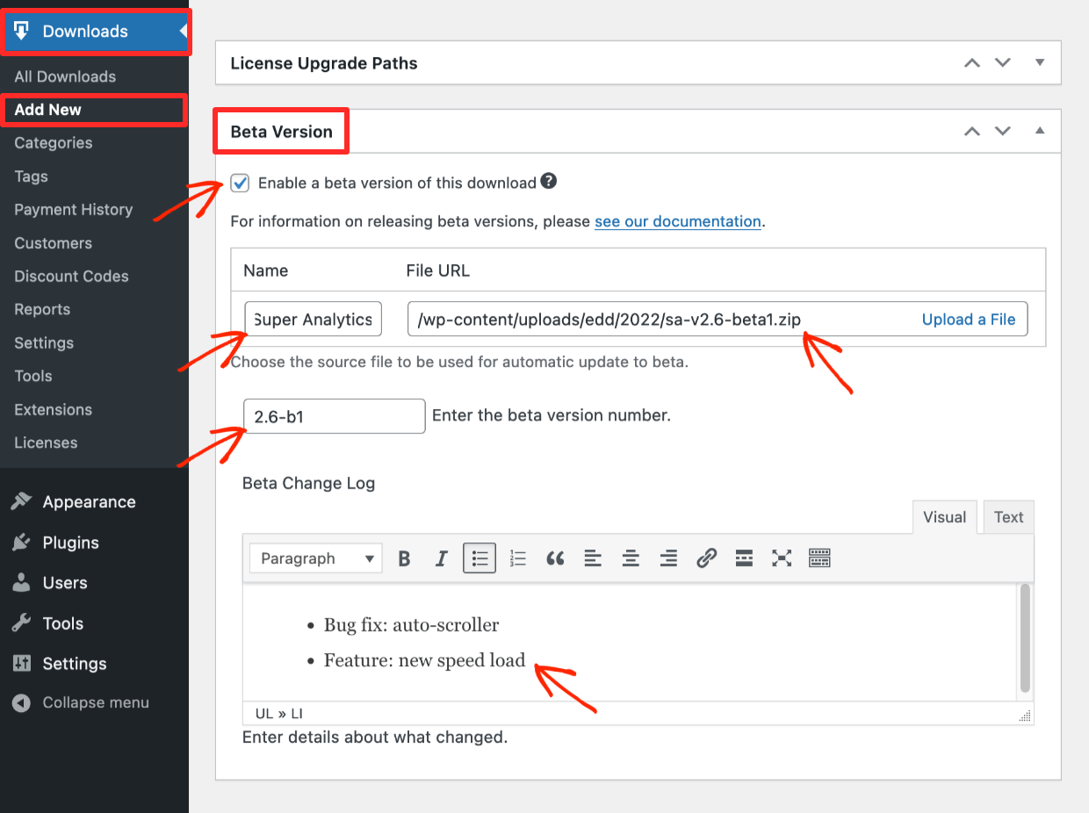Click the beta version number field
This screenshot has width=1089, height=813.
335,416
